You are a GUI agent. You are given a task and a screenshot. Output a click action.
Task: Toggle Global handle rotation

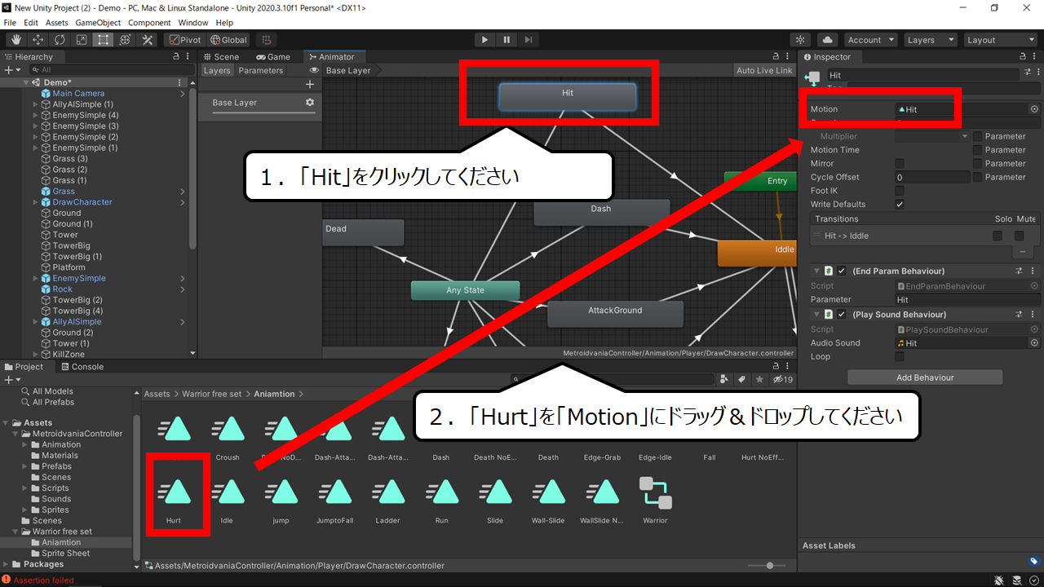point(228,39)
